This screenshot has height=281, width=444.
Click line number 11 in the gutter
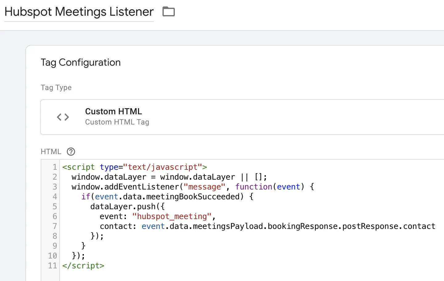point(52,266)
